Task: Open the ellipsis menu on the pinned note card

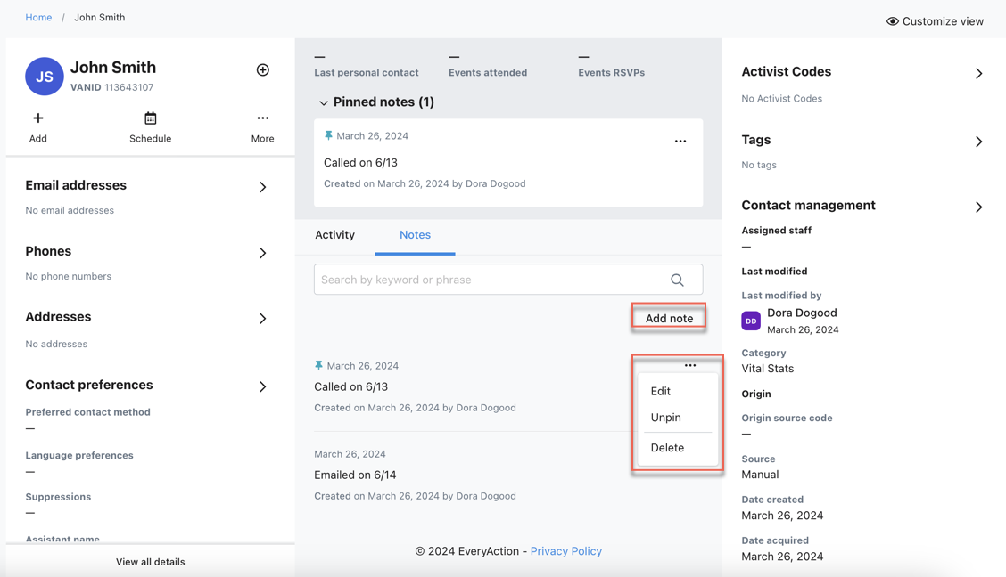Action: [x=680, y=141]
